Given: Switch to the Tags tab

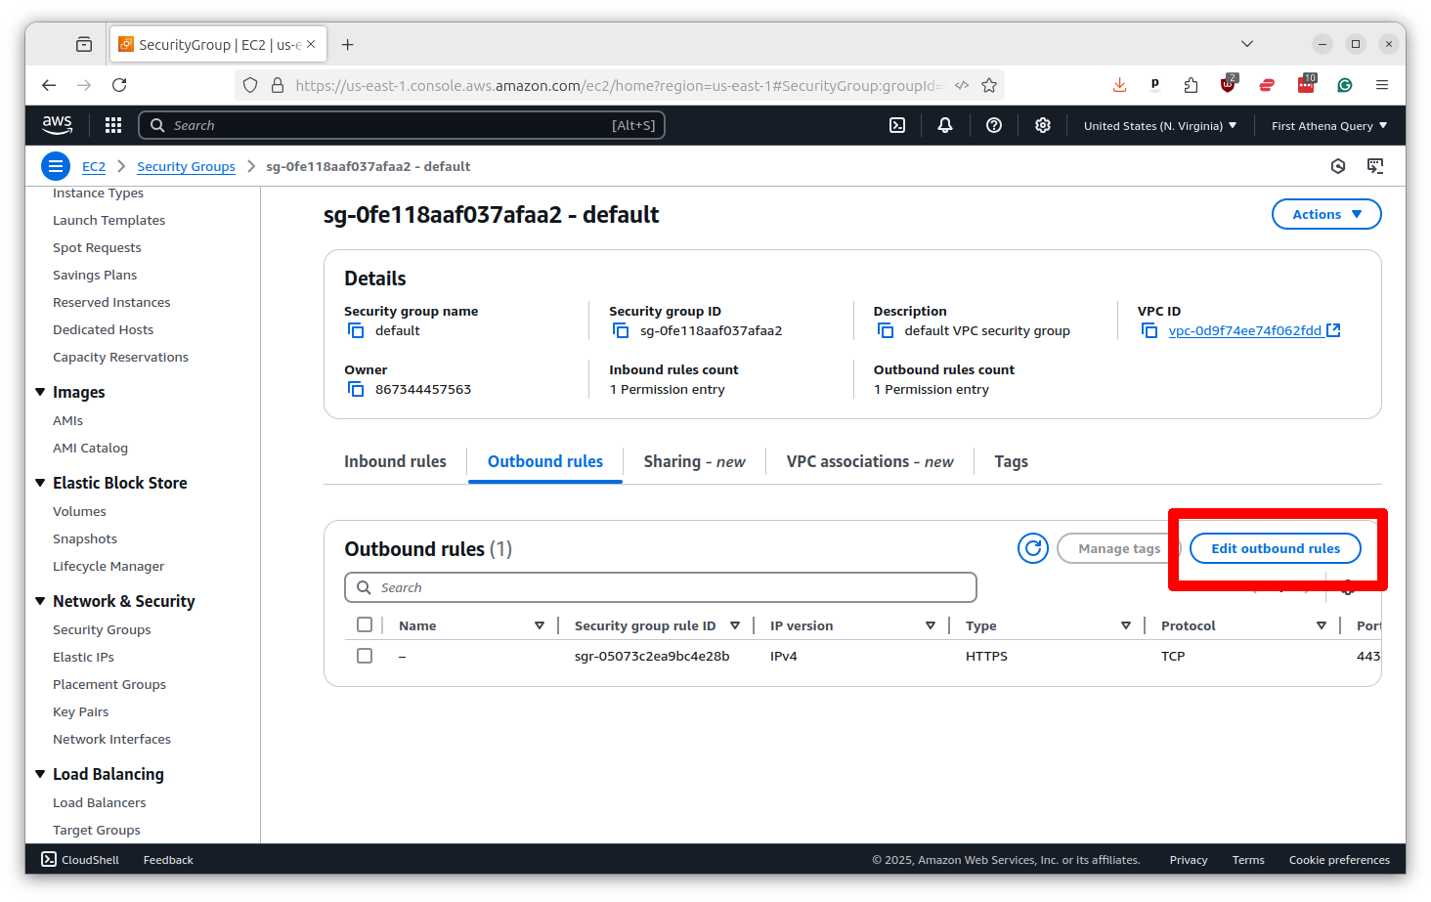Looking at the screenshot, I should (x=1011, y=461).
